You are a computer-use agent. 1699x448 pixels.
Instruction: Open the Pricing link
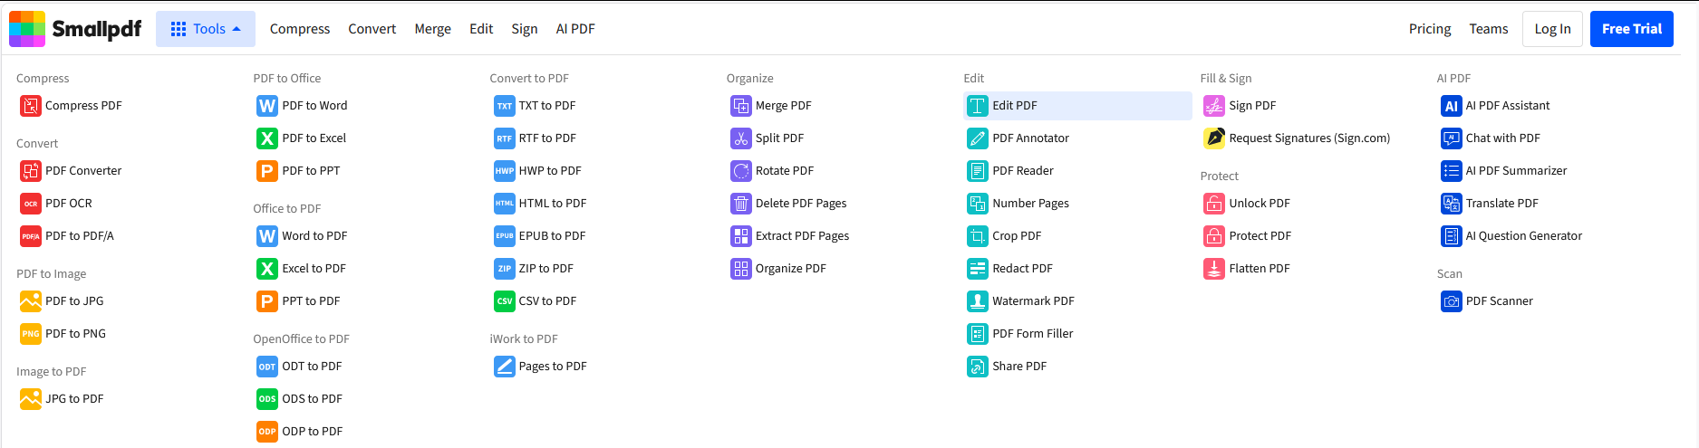pos(1430,29)
